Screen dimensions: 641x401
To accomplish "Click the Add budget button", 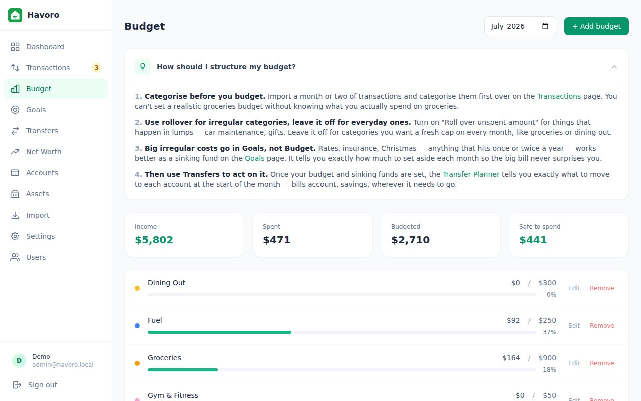I will 596,26.
